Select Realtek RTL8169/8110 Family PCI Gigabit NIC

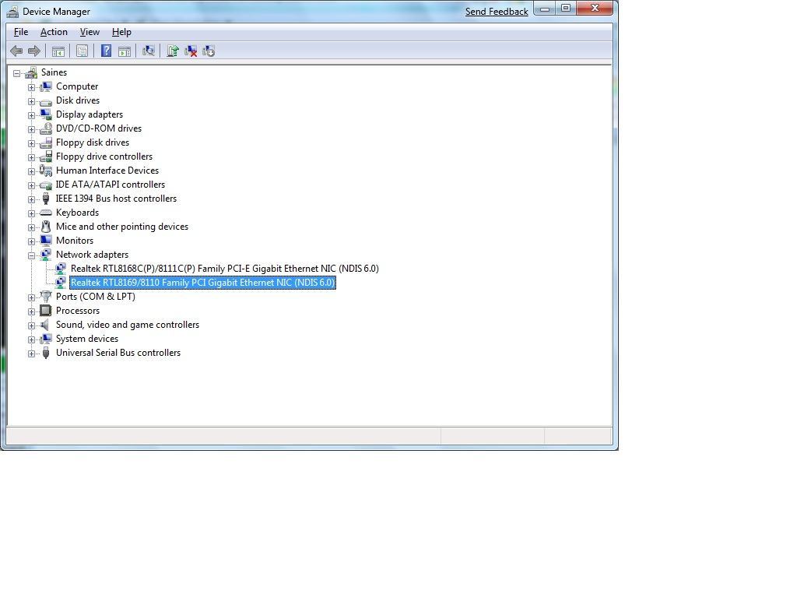click(x=203, y=283)
